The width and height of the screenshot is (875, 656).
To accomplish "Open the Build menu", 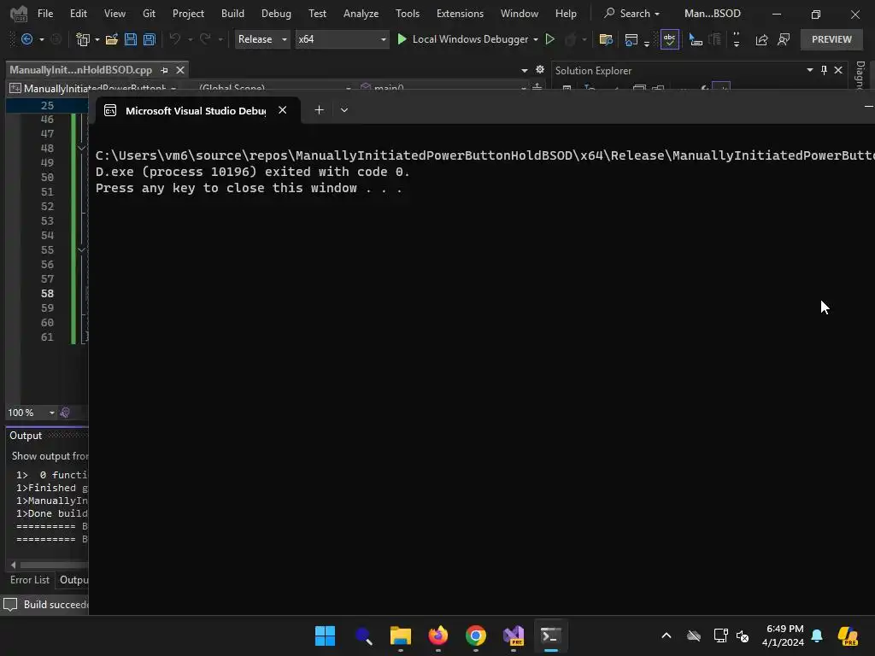I will coord(232,14).
